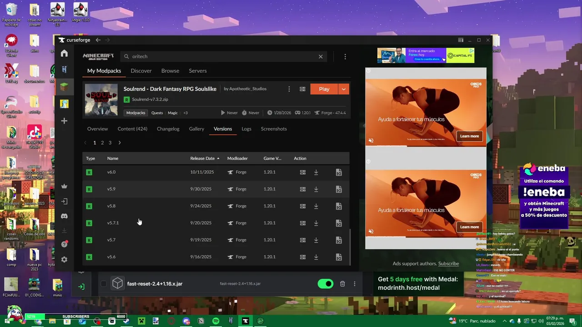Viewport: 582px width, 327px height.
Task: Click the sign-in arrow icon in the CurseForge sidebar
Action: tap(64, 201)
